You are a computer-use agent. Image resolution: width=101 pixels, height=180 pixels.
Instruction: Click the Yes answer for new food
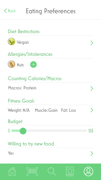coord(11,153)
